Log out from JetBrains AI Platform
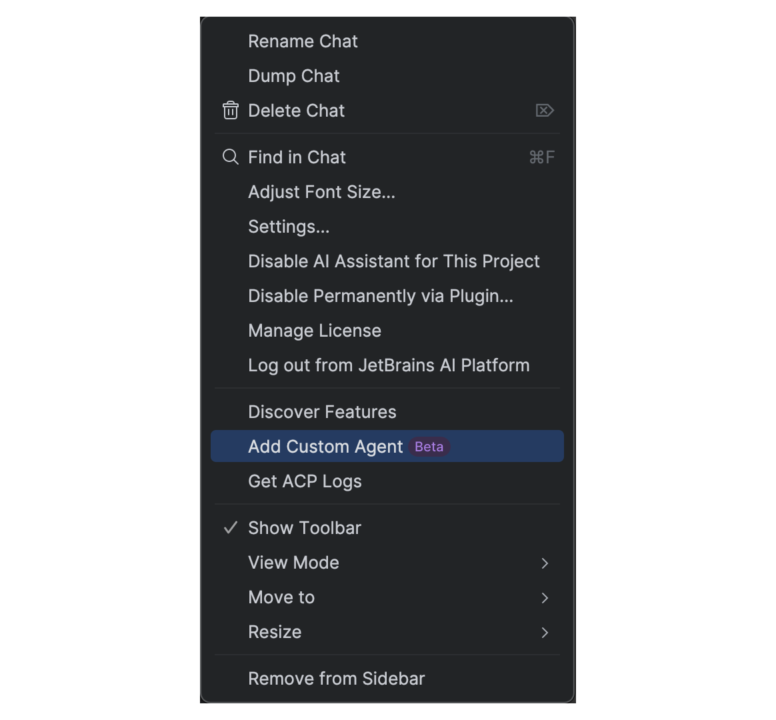This screenshot has height=720, width=776. click(389, 365)
